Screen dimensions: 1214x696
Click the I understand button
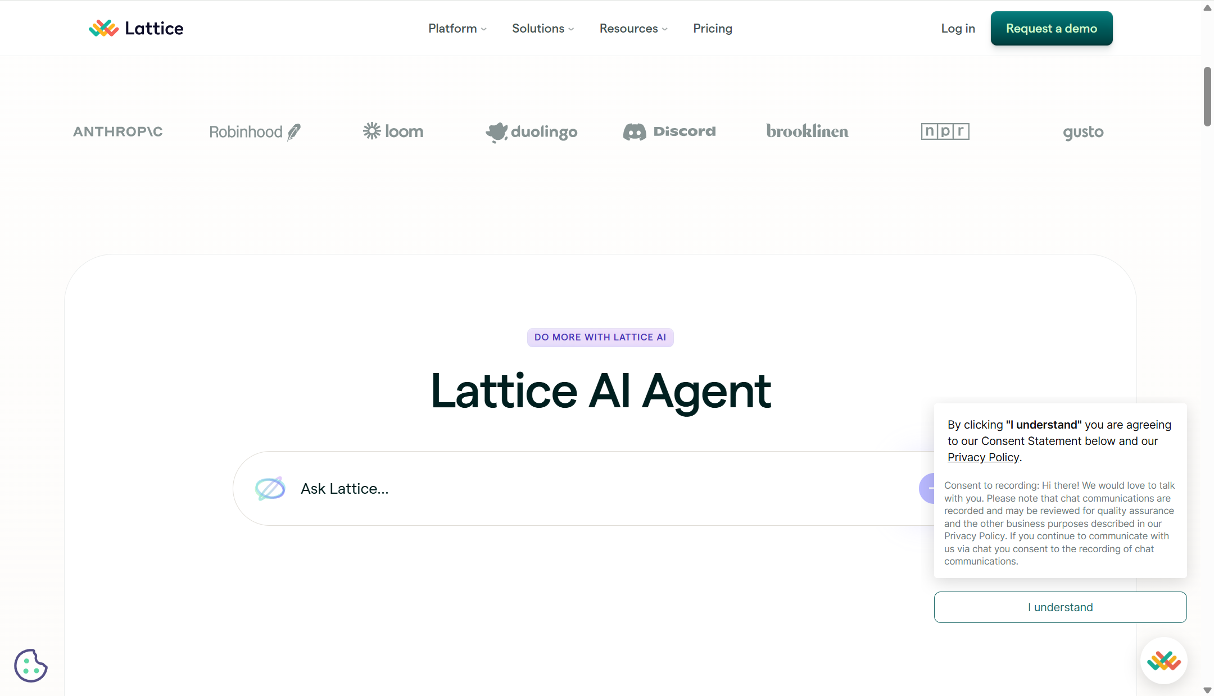1060,607
